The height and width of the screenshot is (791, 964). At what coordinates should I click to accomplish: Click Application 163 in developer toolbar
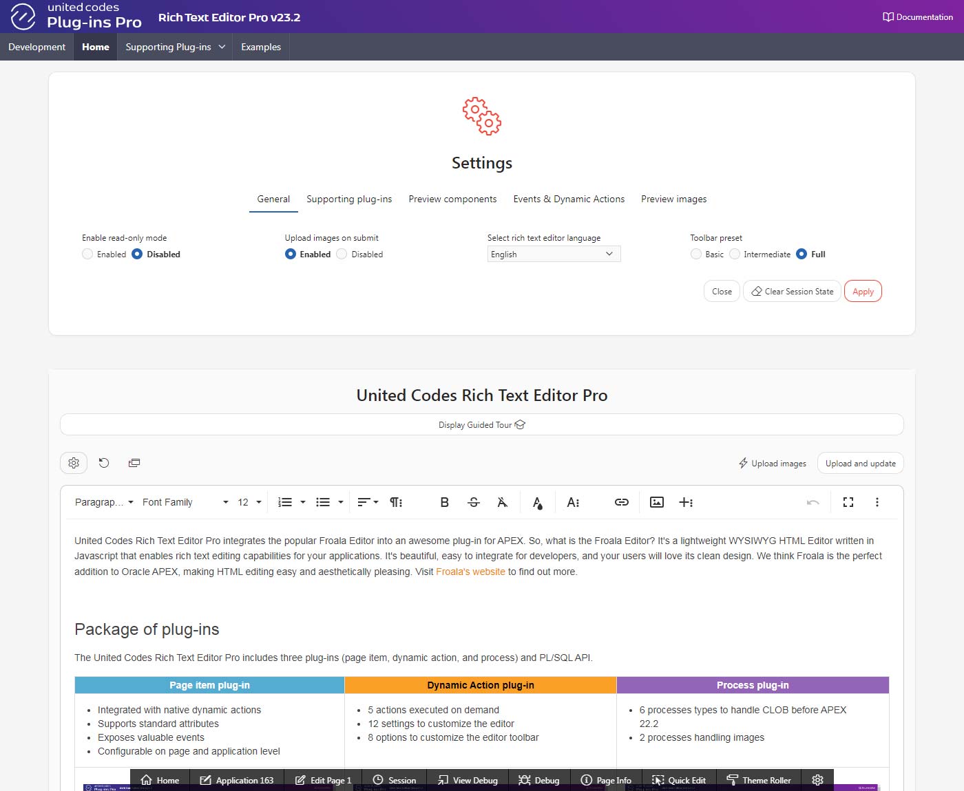coord(236,780)
